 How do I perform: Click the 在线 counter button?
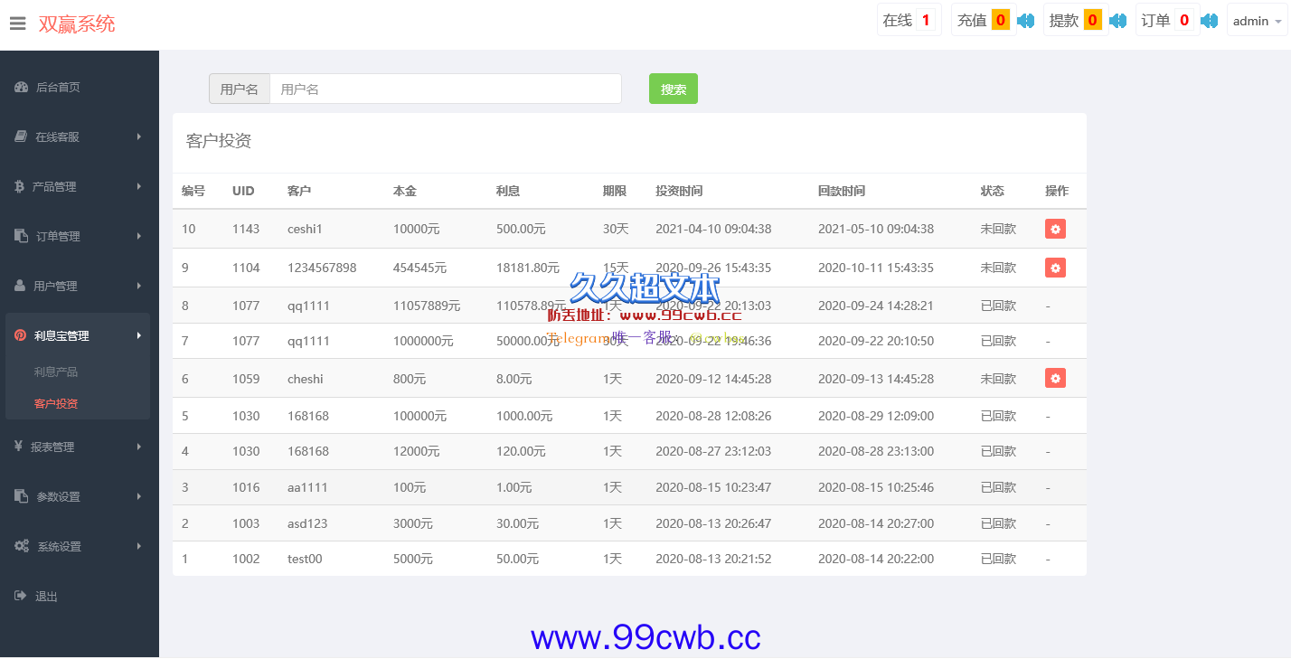(x=909, y=20)
